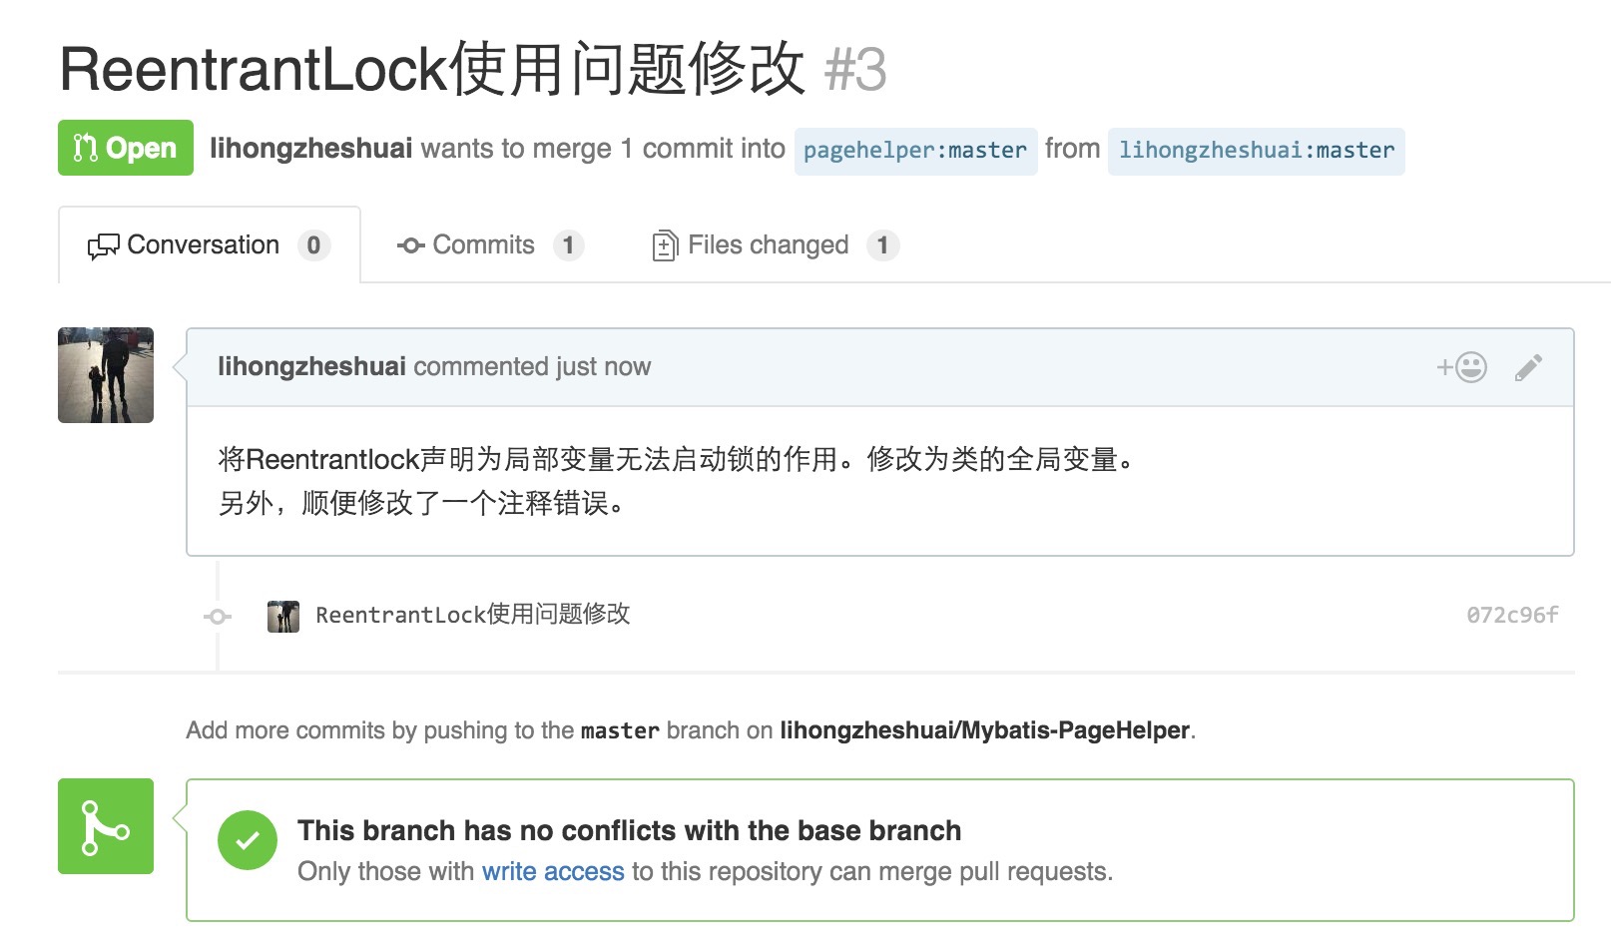Click the Files changed document icon
The height and width of the screenshot is (938, 1611).
tap(664, 245)
